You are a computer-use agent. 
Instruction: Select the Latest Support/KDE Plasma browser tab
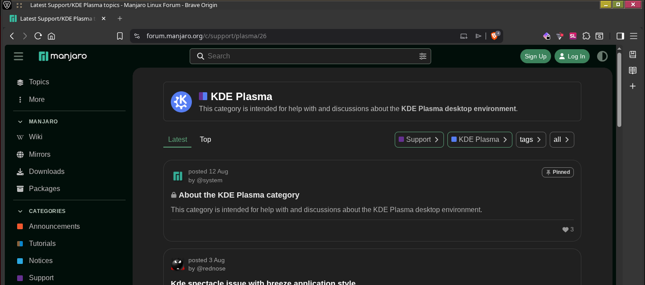pyautogui.click(x=58, y=18)
